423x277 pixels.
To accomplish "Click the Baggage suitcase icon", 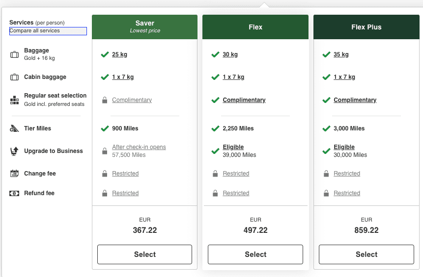I will [x=14, y=54].
